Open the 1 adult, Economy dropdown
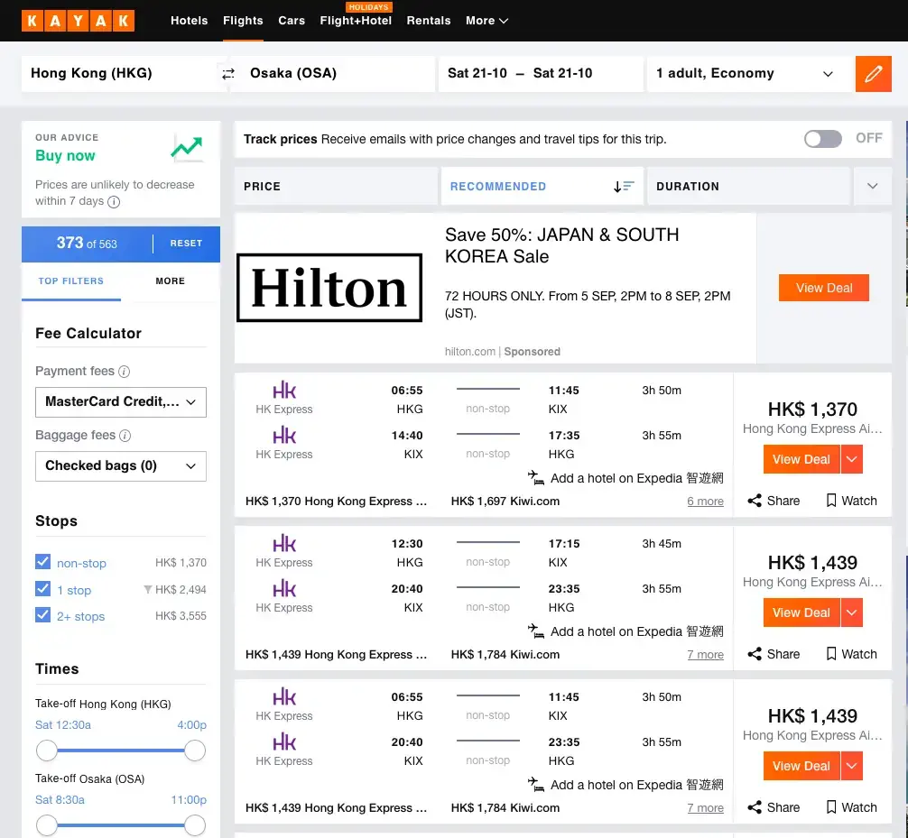 pyautogui.click(x=750, y=73)
